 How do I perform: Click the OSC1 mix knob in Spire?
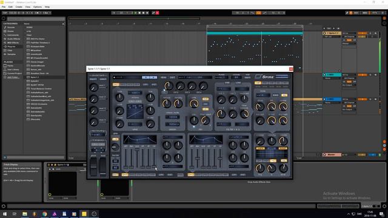point(169,86)
